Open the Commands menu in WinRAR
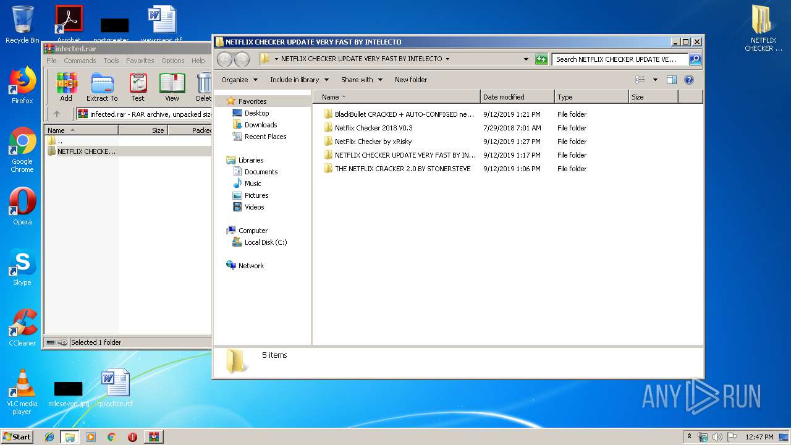This screenshot has width=791, height=445. tap(80, 61)
